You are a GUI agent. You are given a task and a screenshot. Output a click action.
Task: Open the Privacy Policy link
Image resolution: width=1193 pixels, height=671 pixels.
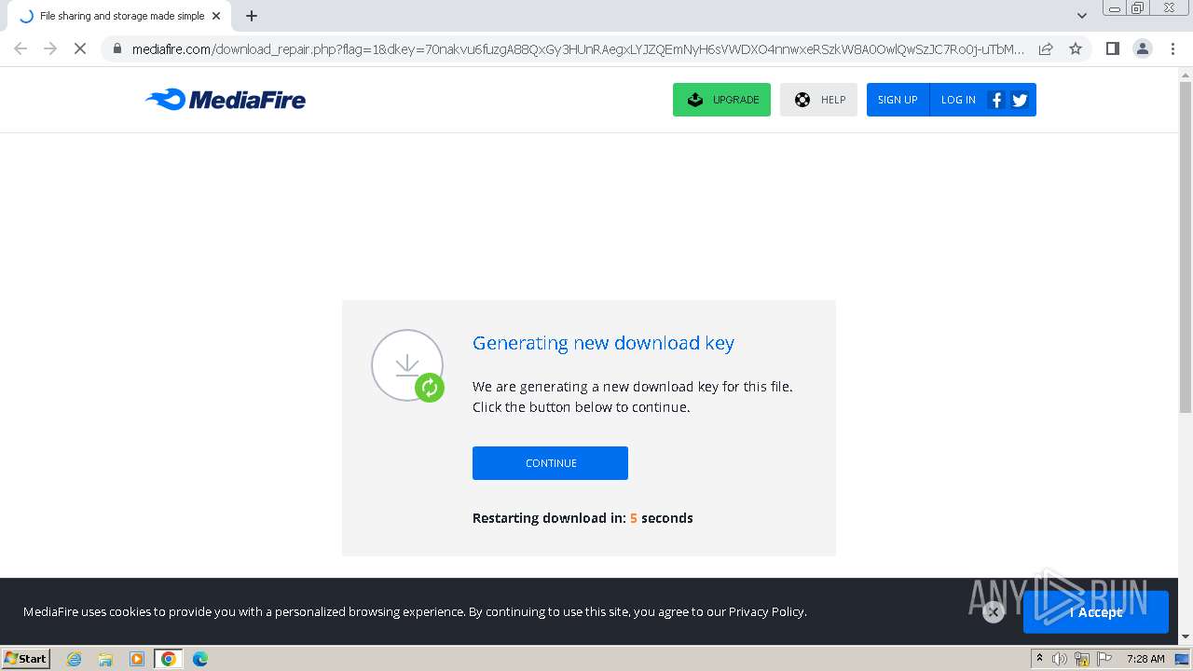766,611
